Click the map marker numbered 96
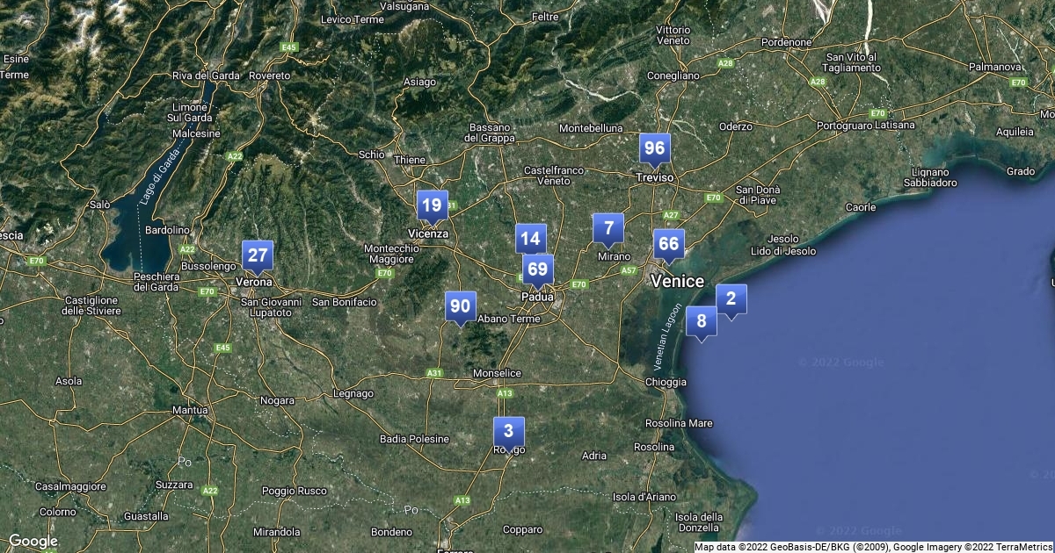 [x=654, y=148]
